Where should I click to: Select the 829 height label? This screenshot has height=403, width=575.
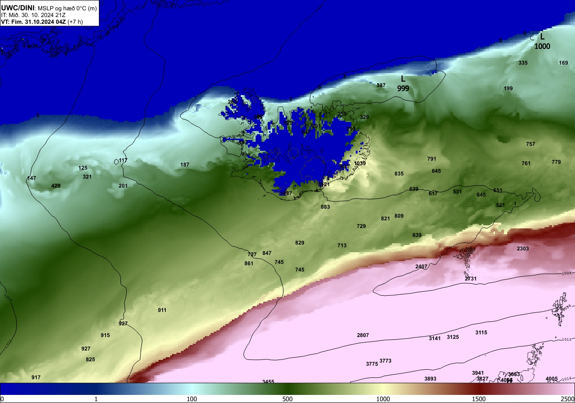(x=300, y=243)
